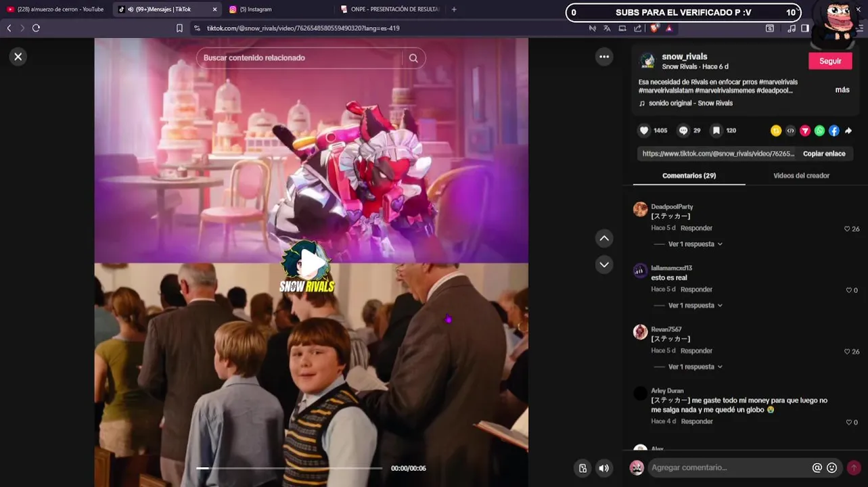Like Revan7567's comment
Screen dimensions: 868x487
847,352
